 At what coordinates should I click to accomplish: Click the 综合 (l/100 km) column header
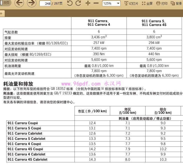coord(163,111)
